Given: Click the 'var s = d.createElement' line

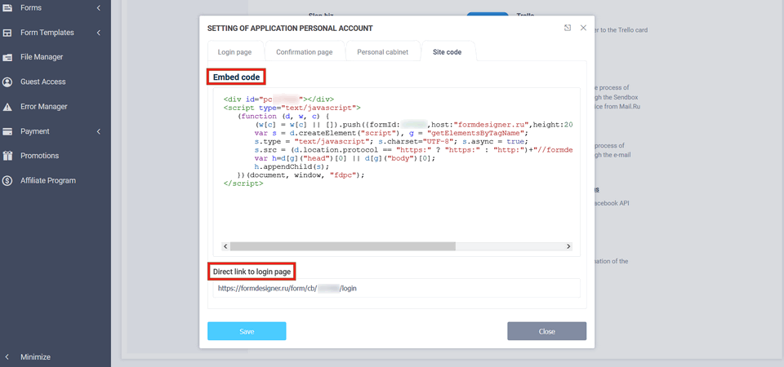Looking at the screenshot, I should coord(391,133).
